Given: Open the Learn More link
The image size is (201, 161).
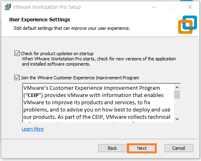Looking at the screenshot, I should tap(33, 129).
